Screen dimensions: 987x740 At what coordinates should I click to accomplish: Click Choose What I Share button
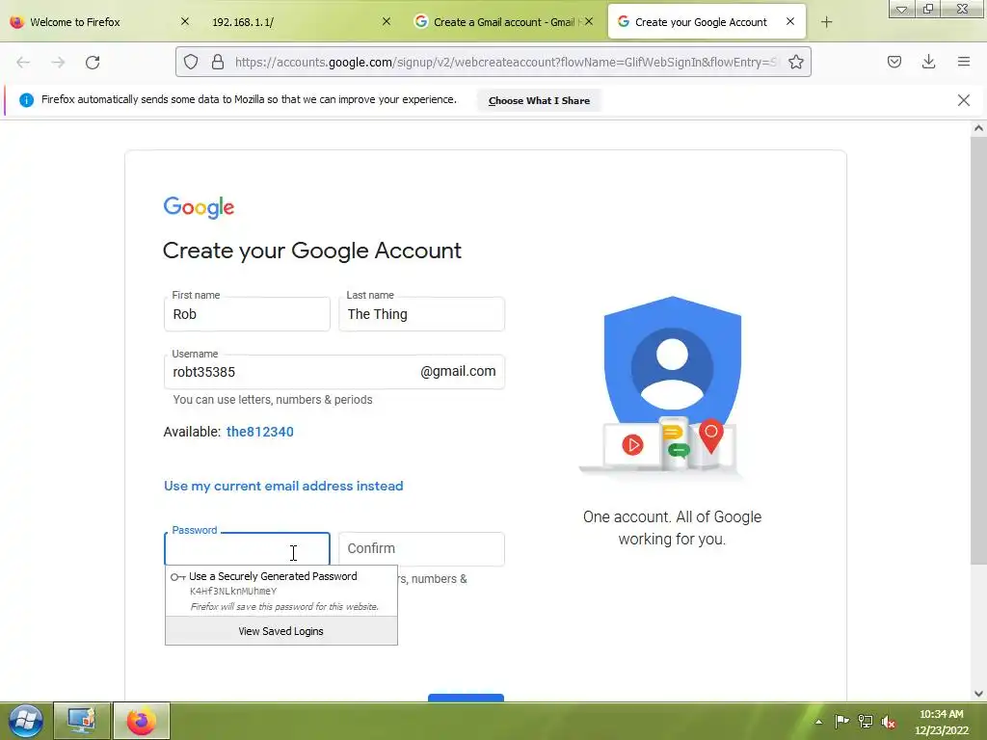pyautogui.click(x=539, y=100)
